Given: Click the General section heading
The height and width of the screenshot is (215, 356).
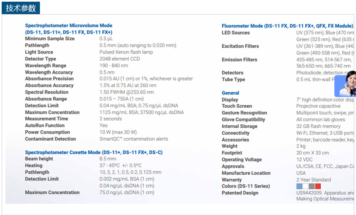Looking at the screenshot, I should [230, 93].
